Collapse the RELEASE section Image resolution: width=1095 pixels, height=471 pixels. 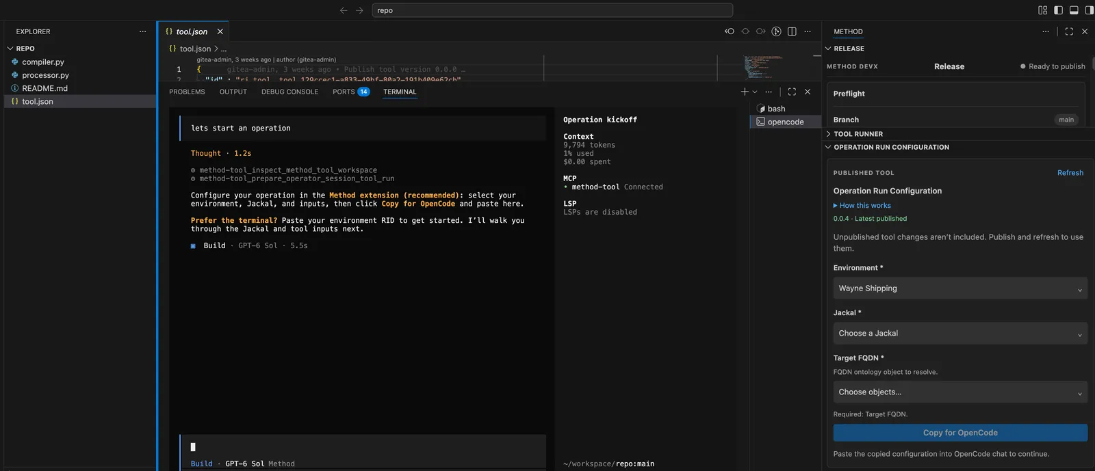(x=849, y=49)
